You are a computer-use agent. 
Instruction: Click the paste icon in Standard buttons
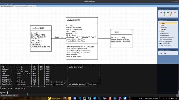[x=171, y=15]
